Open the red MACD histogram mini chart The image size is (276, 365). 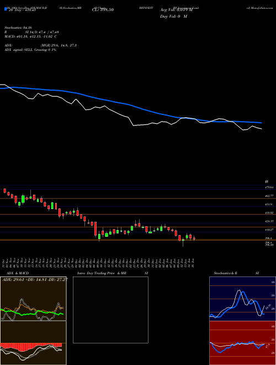pyautogui.click(x=33, y=343)
